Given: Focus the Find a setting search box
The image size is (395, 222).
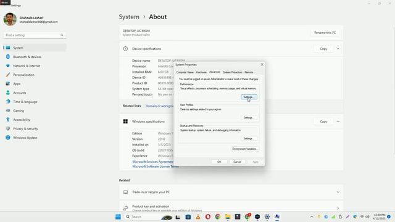Looking at the screenshot, I should pos(35,35).
